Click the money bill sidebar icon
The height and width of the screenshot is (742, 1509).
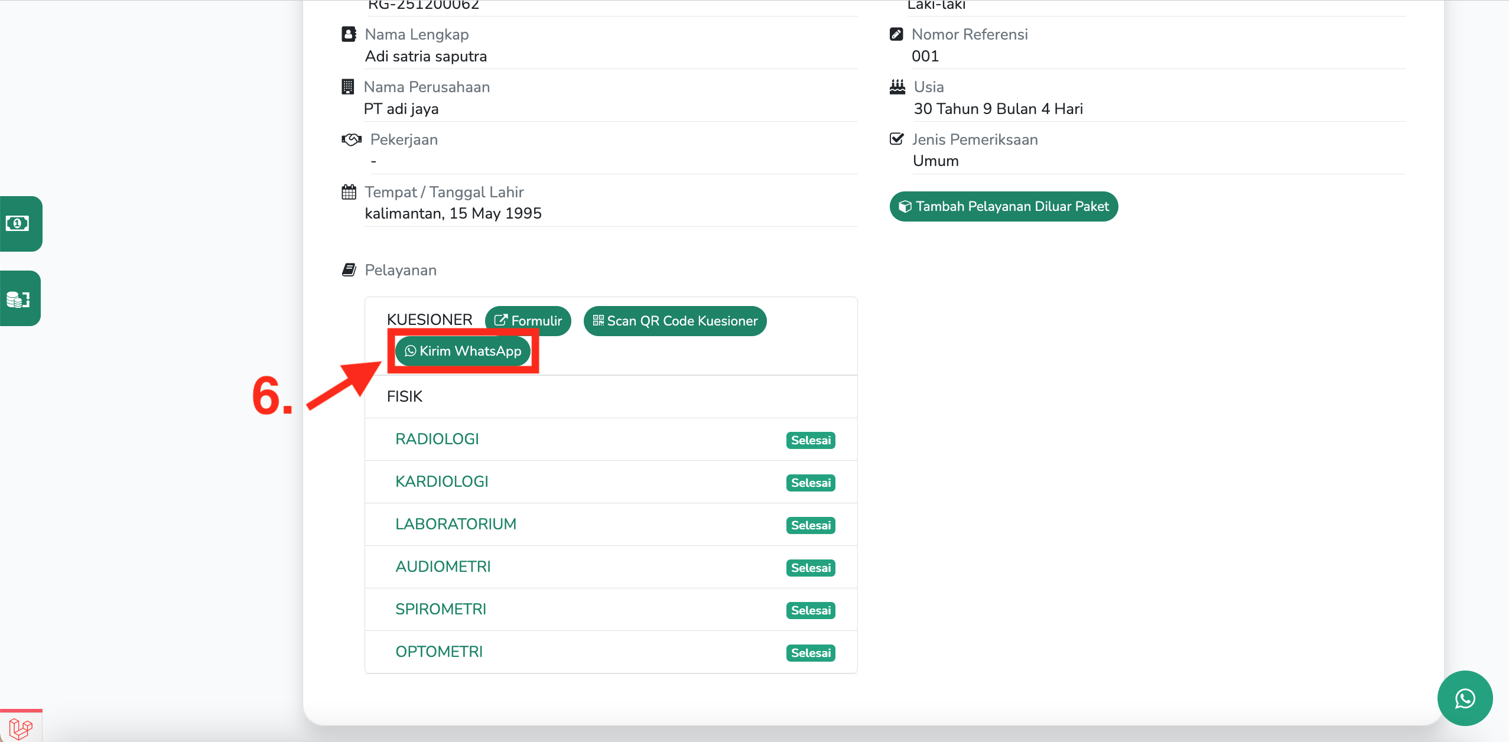(x=18, y=223)
